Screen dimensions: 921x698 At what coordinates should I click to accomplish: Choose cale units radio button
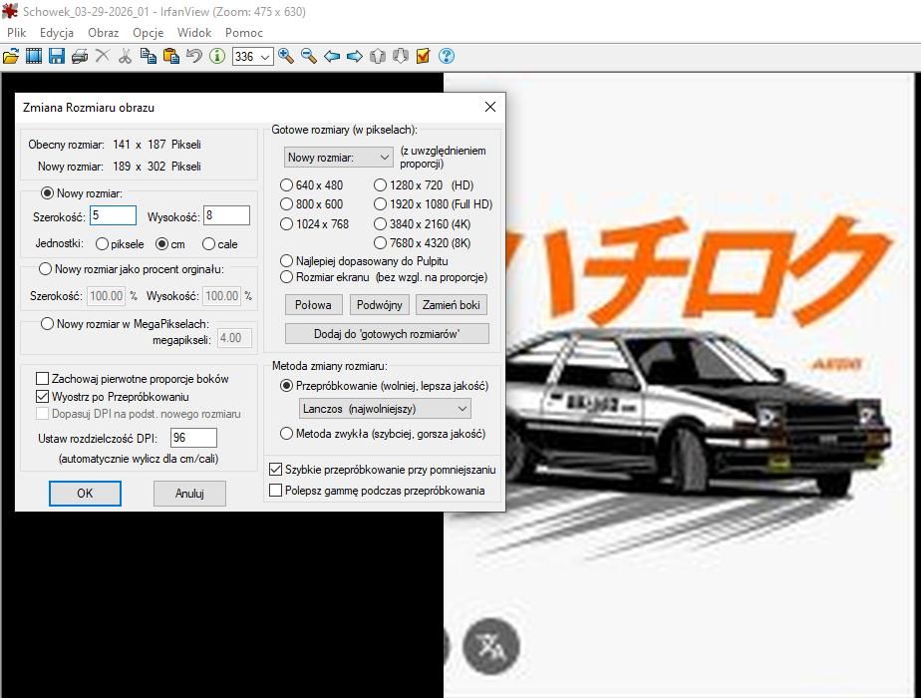point(208,244)
